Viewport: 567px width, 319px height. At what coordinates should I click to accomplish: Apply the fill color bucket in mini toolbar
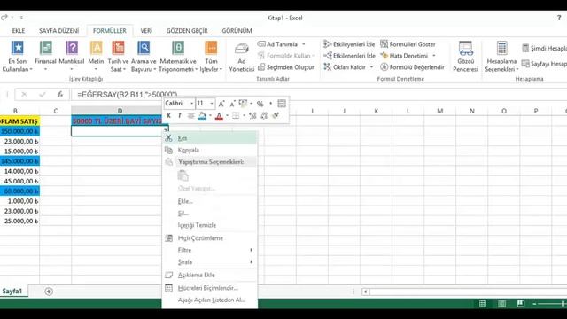point(202,116)
